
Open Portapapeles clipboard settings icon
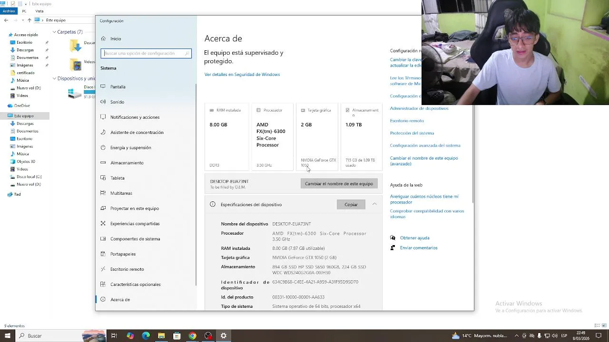pyautogui.click(x=103, y=254)
